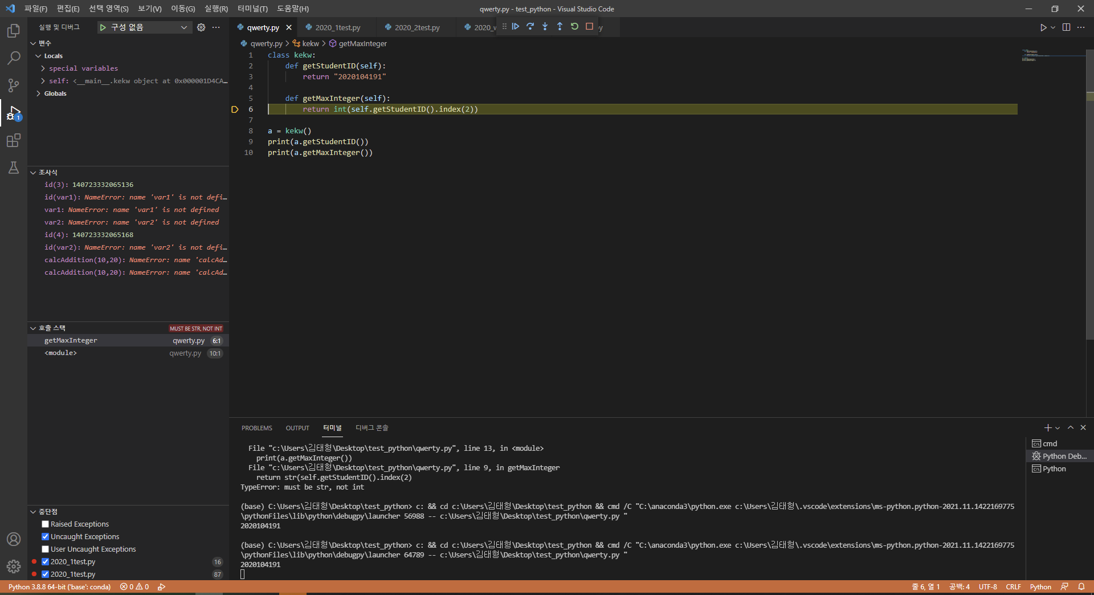The height and width of the screenshot is (595, 1094).
Task: Open errors and warnings count in status bar
Action: pos(134,587)
